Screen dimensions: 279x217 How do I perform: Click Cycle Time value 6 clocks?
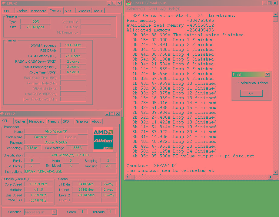(73, 72)
